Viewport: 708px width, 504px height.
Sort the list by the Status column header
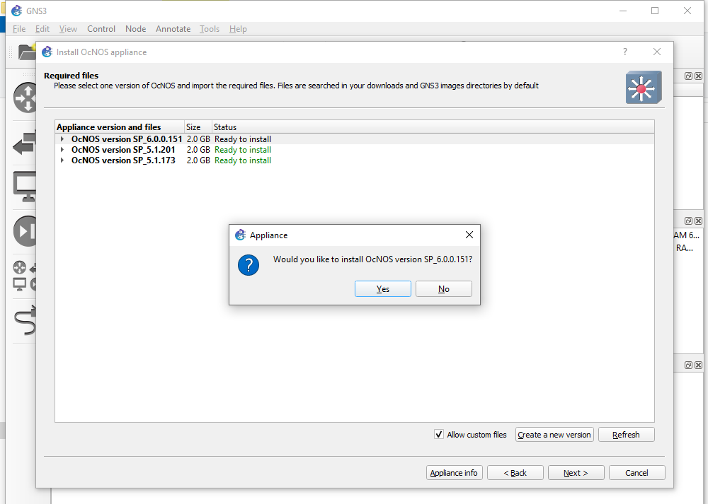224,127
